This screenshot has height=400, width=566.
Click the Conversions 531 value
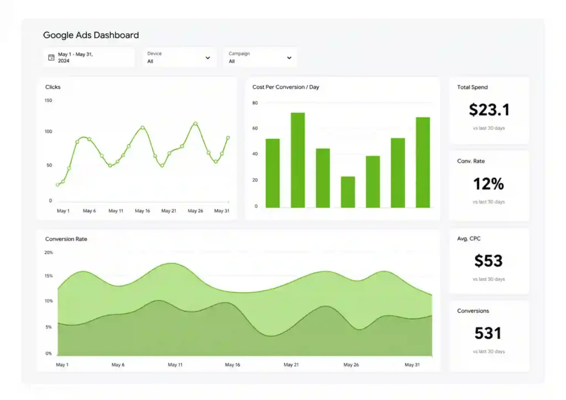click(488, 333)
